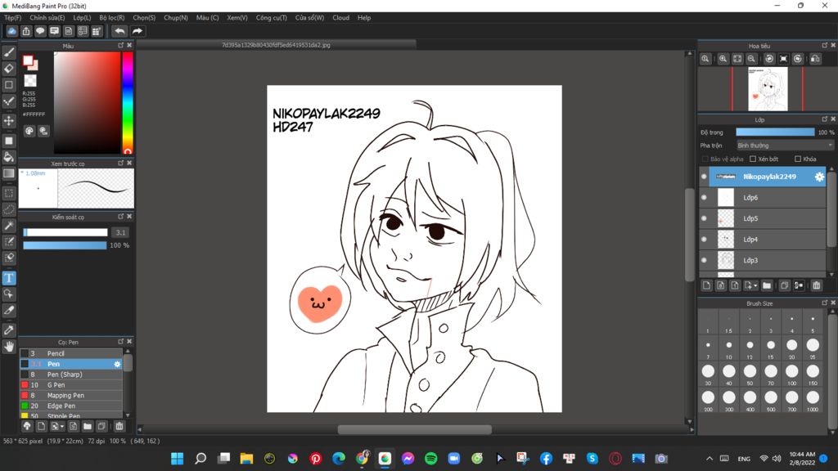Open settings gear of Nikopaylak2249 layer
This screenshot has width=838, height=471.
coord(819,177)
